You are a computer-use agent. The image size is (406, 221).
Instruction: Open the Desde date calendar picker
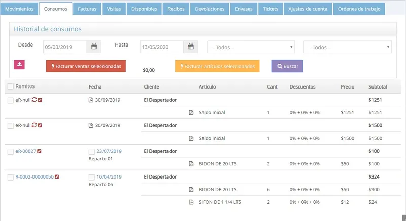click(x=94, y=47)
